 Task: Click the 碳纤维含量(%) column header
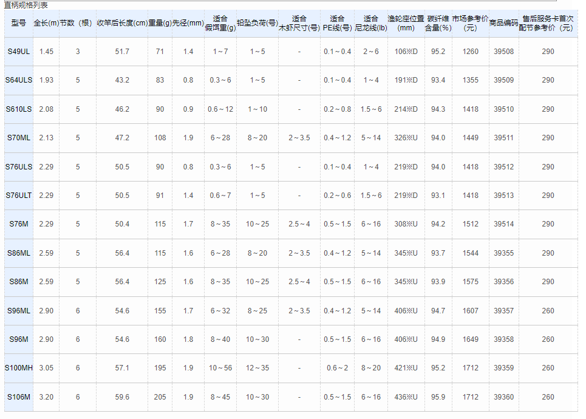coord(438,23)
